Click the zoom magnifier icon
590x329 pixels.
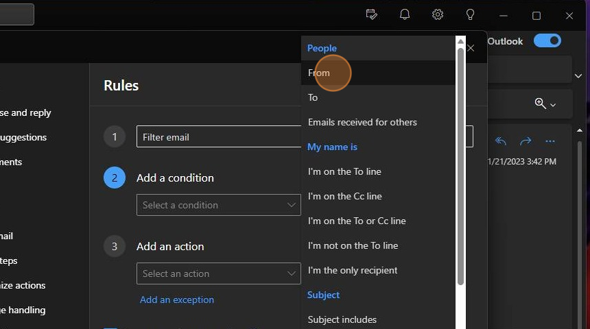point(541,103)
